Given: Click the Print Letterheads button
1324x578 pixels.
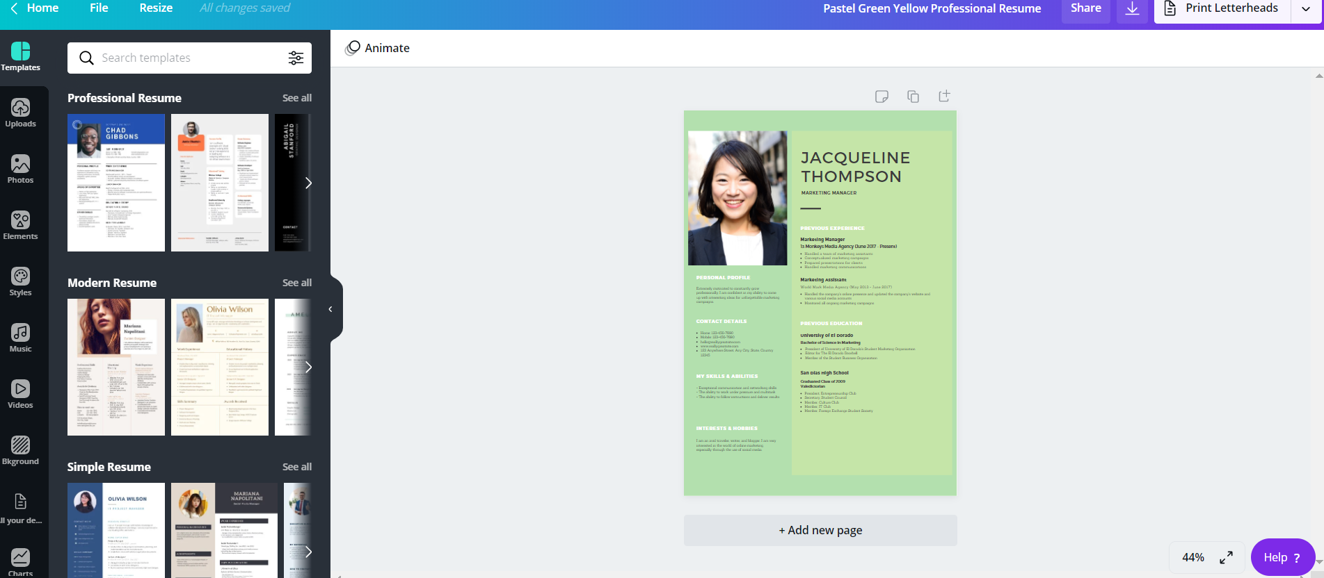Looking at the screenshot, I should coord(1222,9).
